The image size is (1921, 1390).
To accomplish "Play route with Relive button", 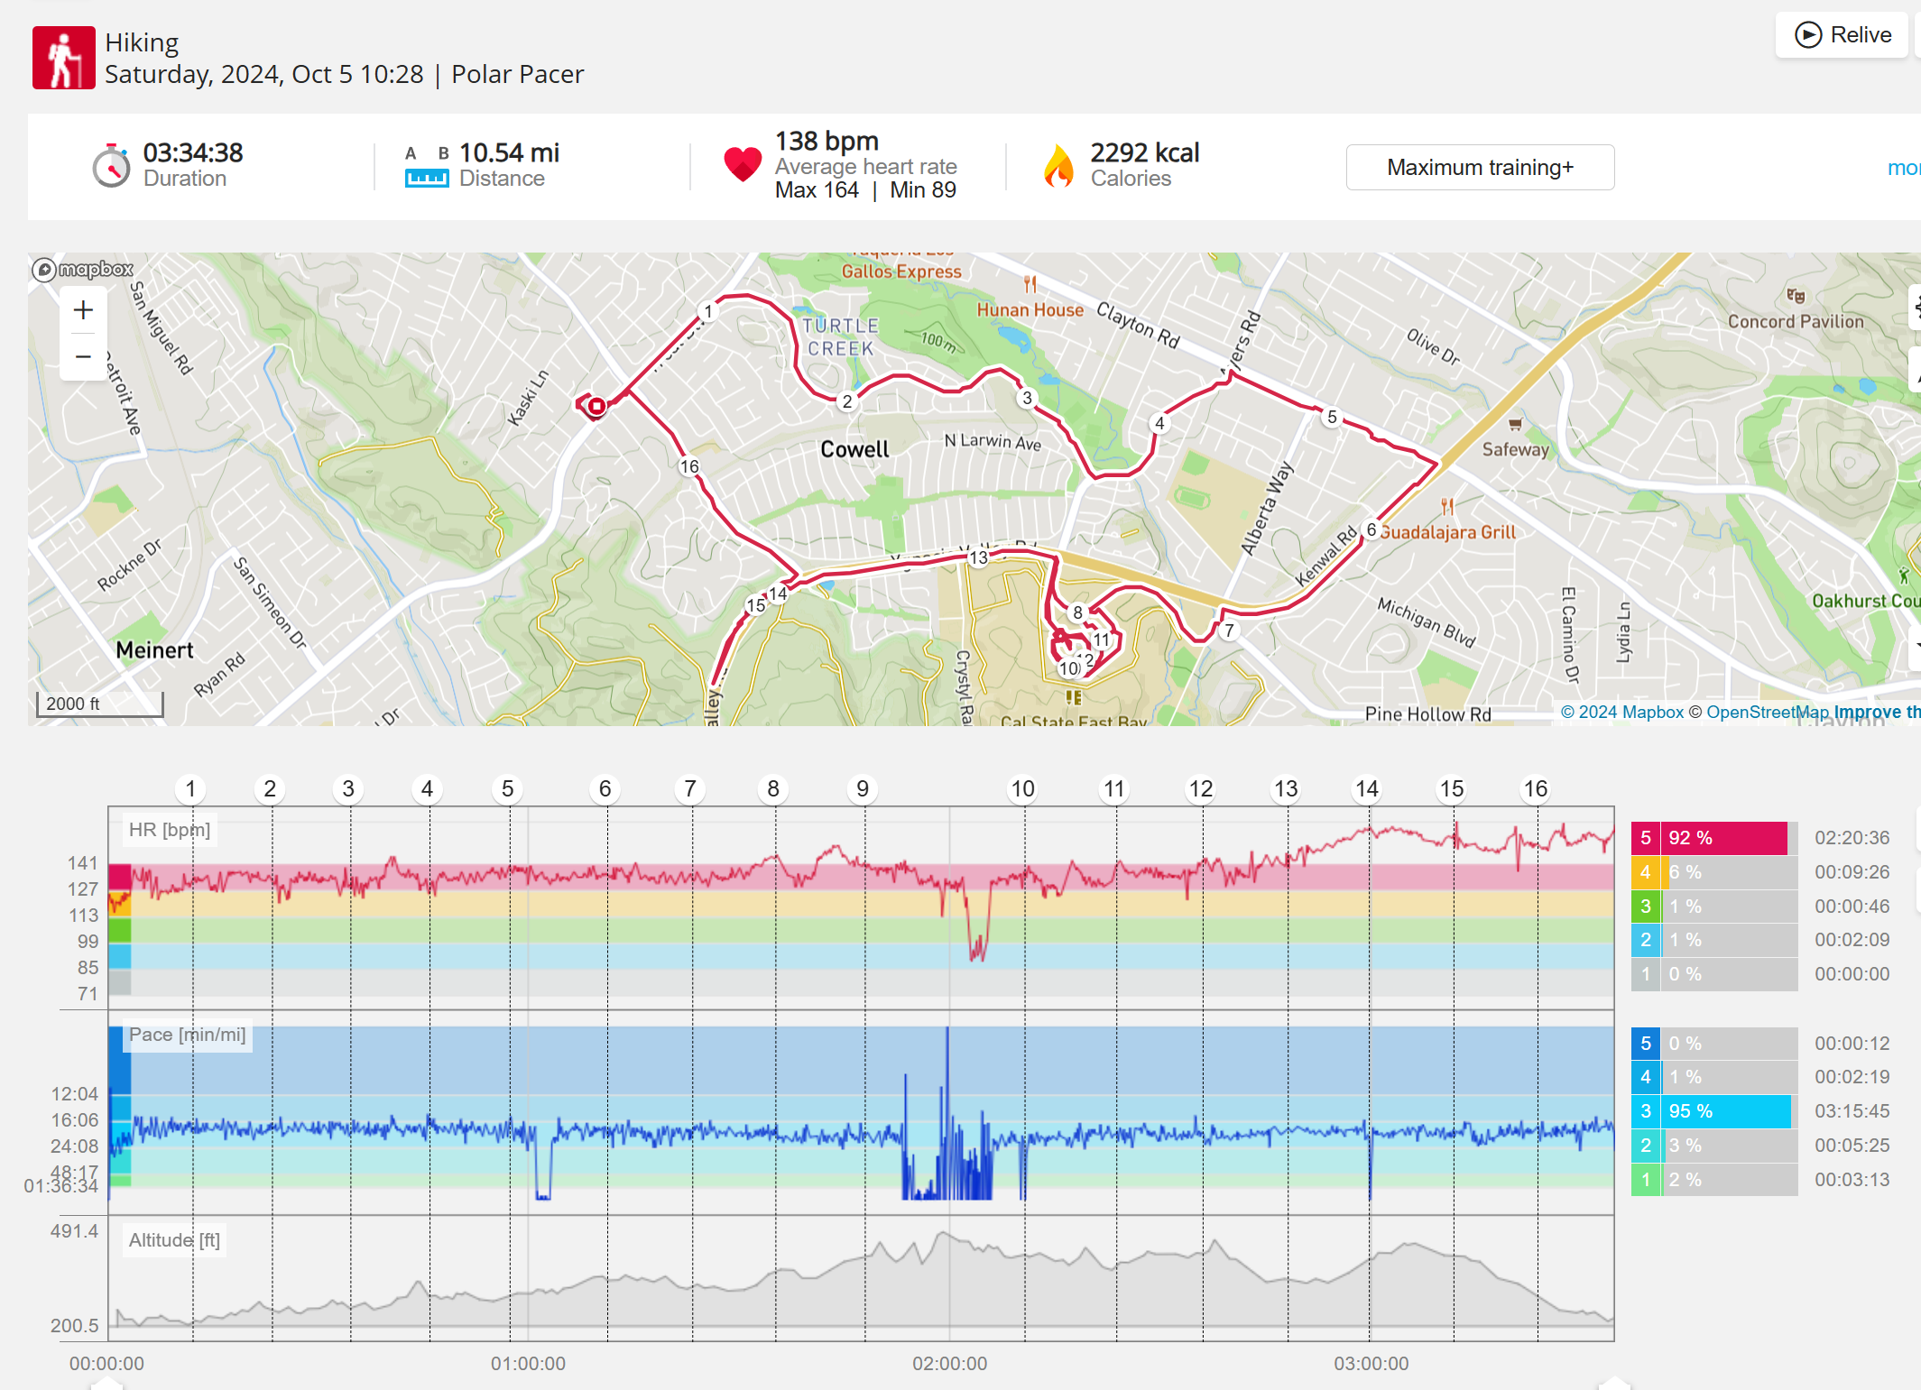I will click(x=1842, y=35).
